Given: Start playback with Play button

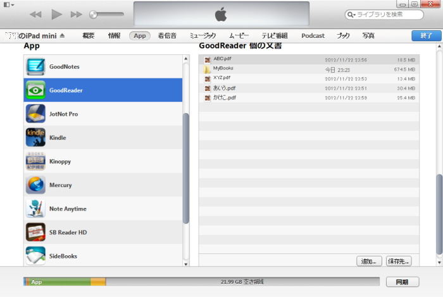Looking at the screenshot, I should click(56, 15).
